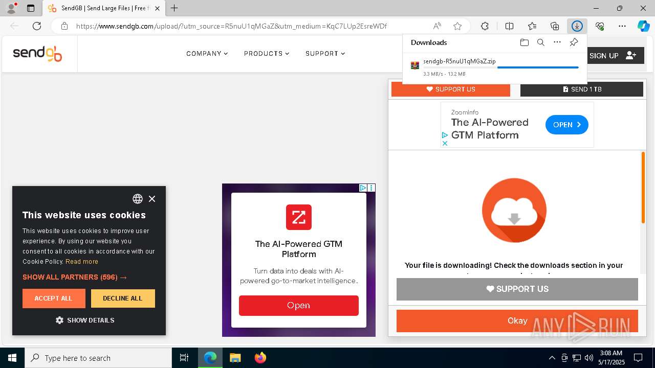
Task: Open volume control in system tray
Action: (589, 358)
